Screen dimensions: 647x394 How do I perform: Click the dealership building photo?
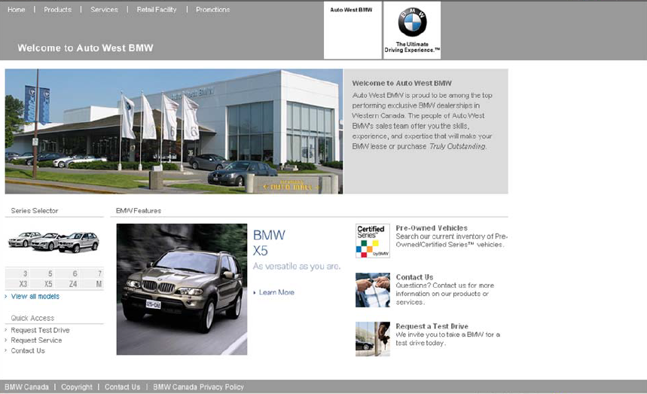[x=174, y=131]
